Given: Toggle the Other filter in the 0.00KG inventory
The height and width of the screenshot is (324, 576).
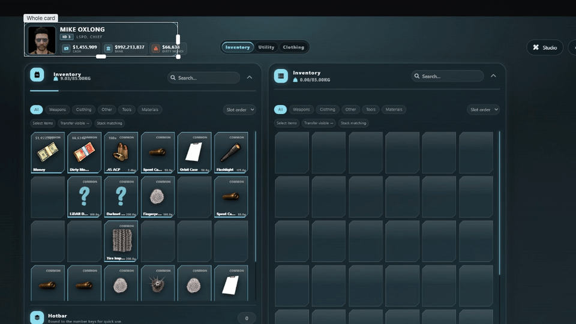Looking at the screenshot, I should [x=351, y=109].
